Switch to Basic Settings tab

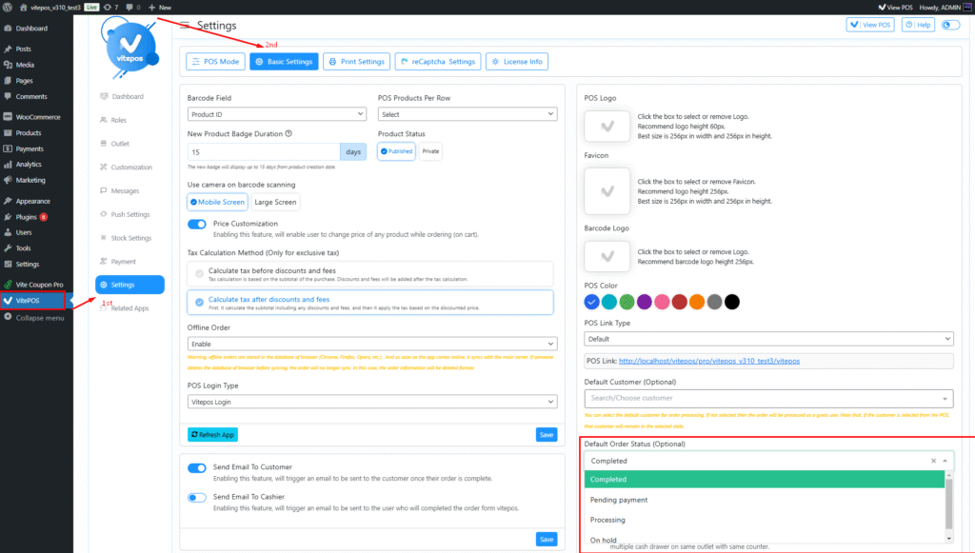pyautogui.click(x=284, y=62)
